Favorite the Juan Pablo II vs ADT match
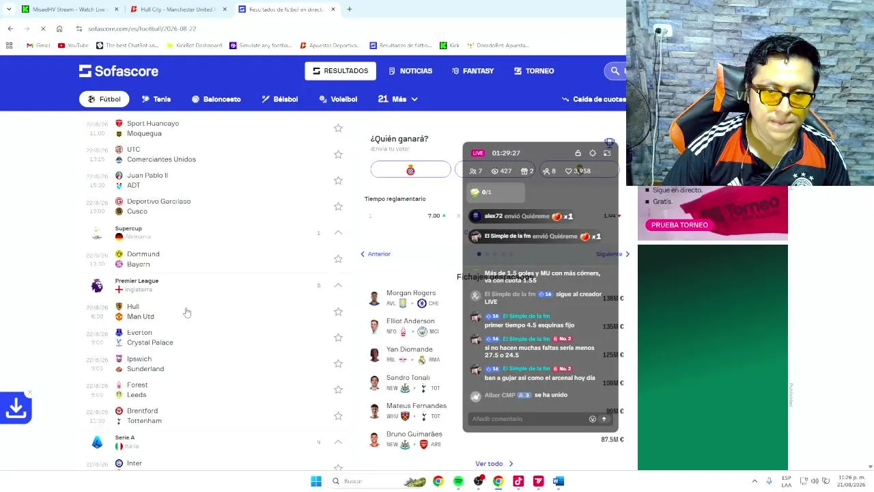Screen dimensions: 874x492 pyautogui.click(x=338, y=180)
